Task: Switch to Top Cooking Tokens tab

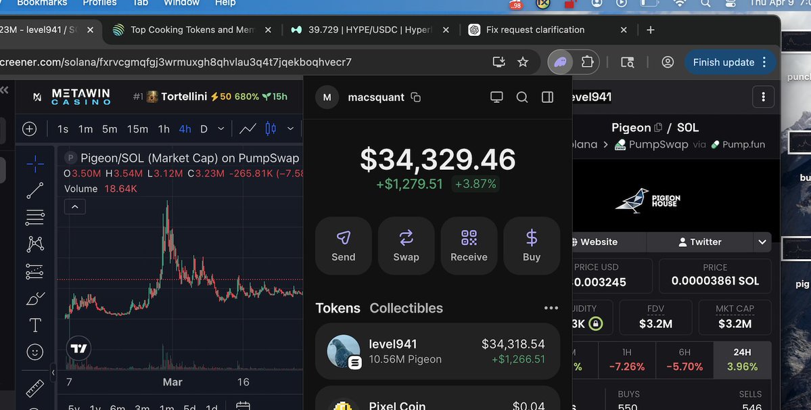Action: [192, 30]
